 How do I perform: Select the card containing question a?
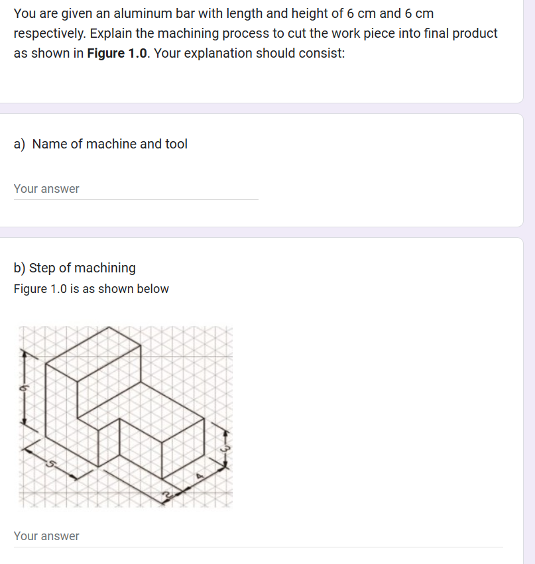pyautogui.click(x=261, y=170)
